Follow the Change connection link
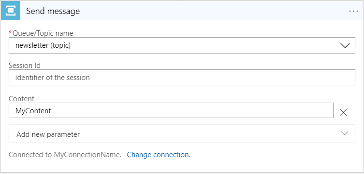364x174 pixels. click(x=159, y=155)
